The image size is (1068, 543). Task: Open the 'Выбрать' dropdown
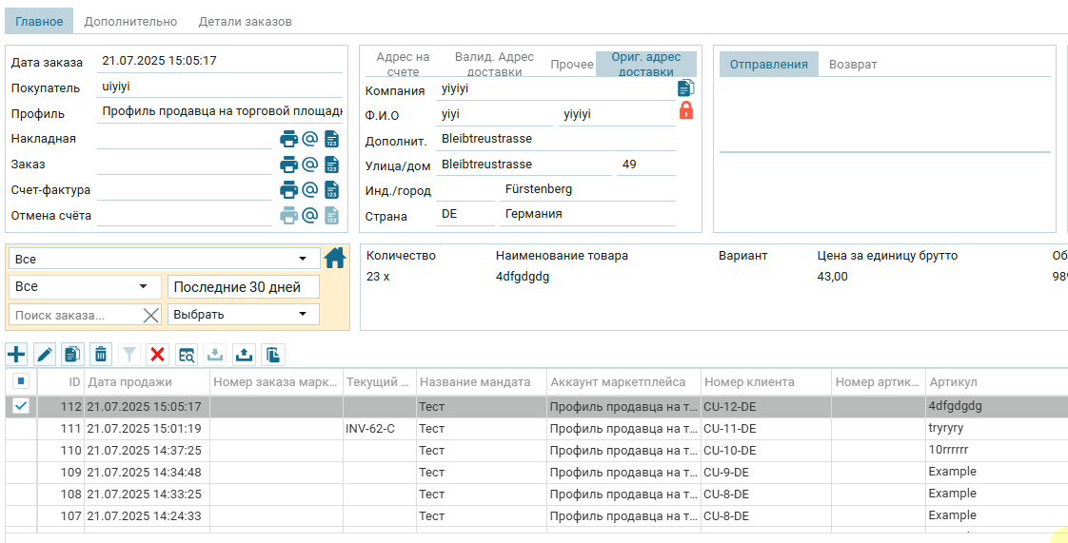243,315
